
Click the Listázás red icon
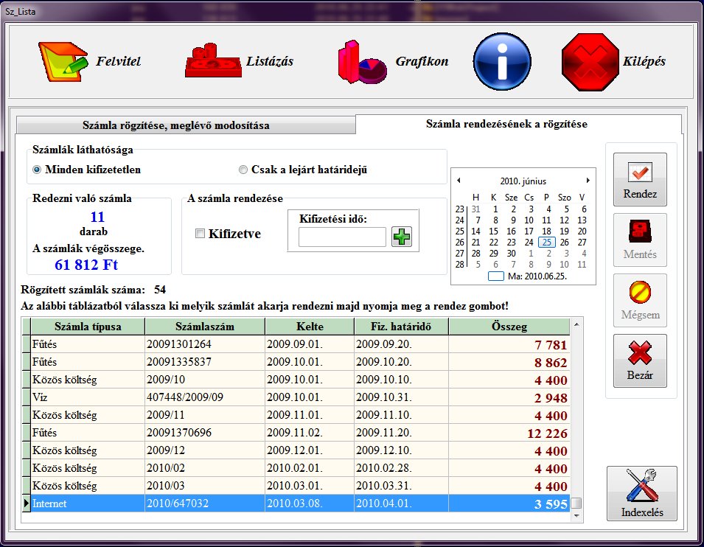pos(213,62)
